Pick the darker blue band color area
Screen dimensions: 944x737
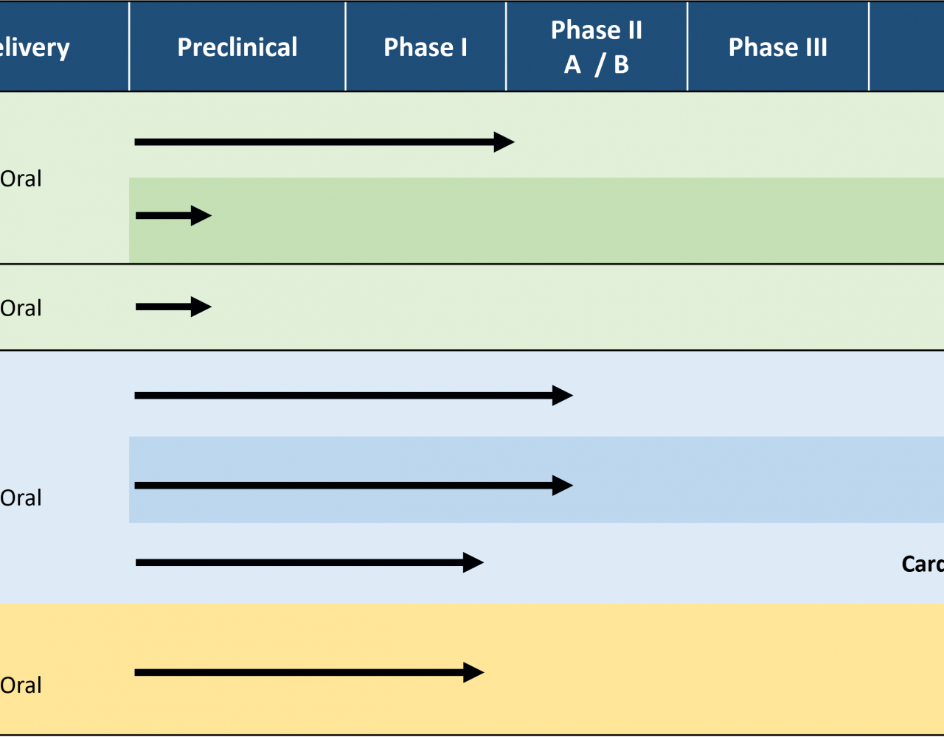pos(536,480)
